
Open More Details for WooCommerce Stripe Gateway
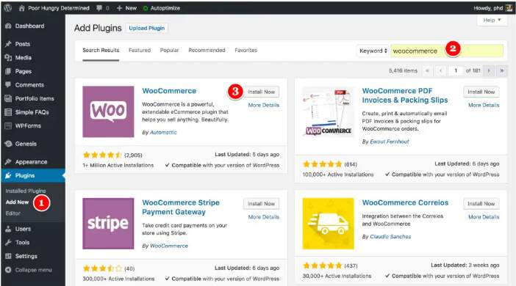pyautogui.click(x=264, y=217)
